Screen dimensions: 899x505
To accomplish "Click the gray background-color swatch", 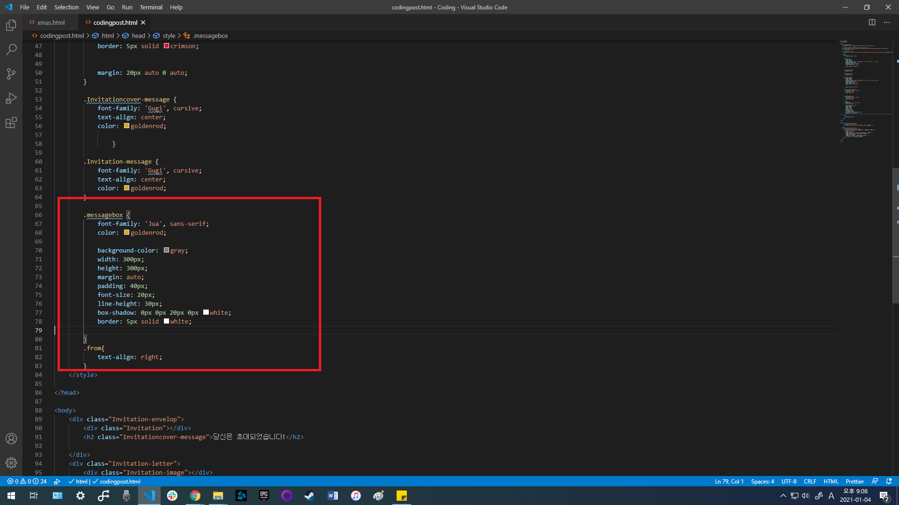I will click(x=166, y=250).
